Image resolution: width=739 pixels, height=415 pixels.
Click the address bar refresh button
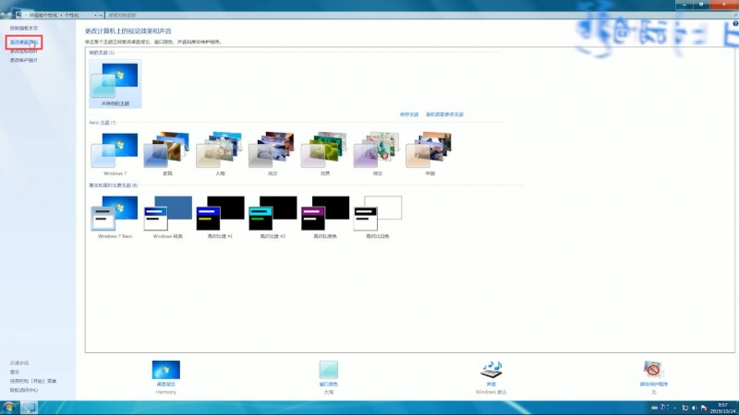click(x=101, y=15)
